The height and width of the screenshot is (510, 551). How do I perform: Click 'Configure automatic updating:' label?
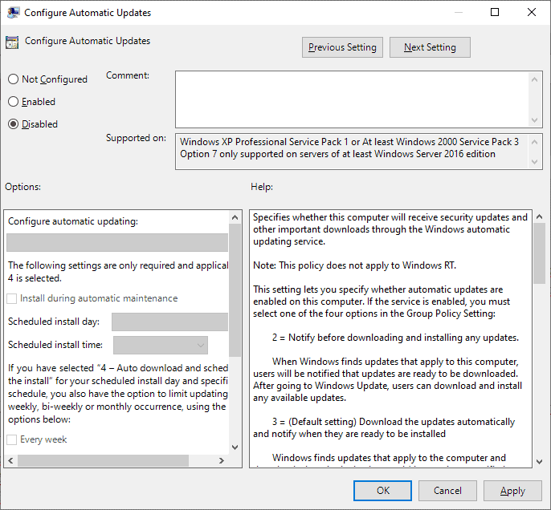pyautogui.click(x=73, y=221)
